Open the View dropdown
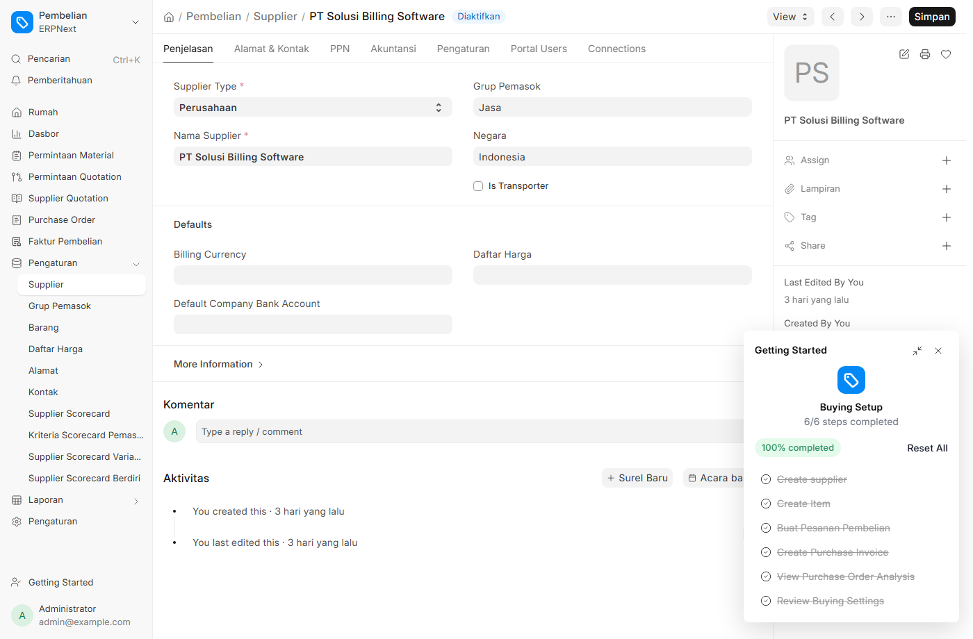 pos(791,17)
